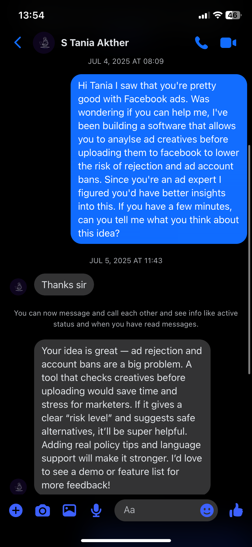Open more actions with the plus icon
The height and width of the screenshot is (547, 252).
(x=16, y=510)
